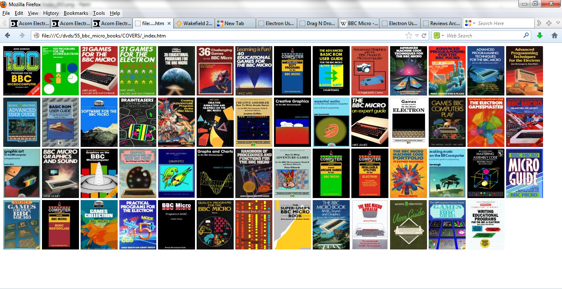Viewport: 562px width, 289px height.
Task: Open Games BBC Computers Play cover
Action: [447, 122]
